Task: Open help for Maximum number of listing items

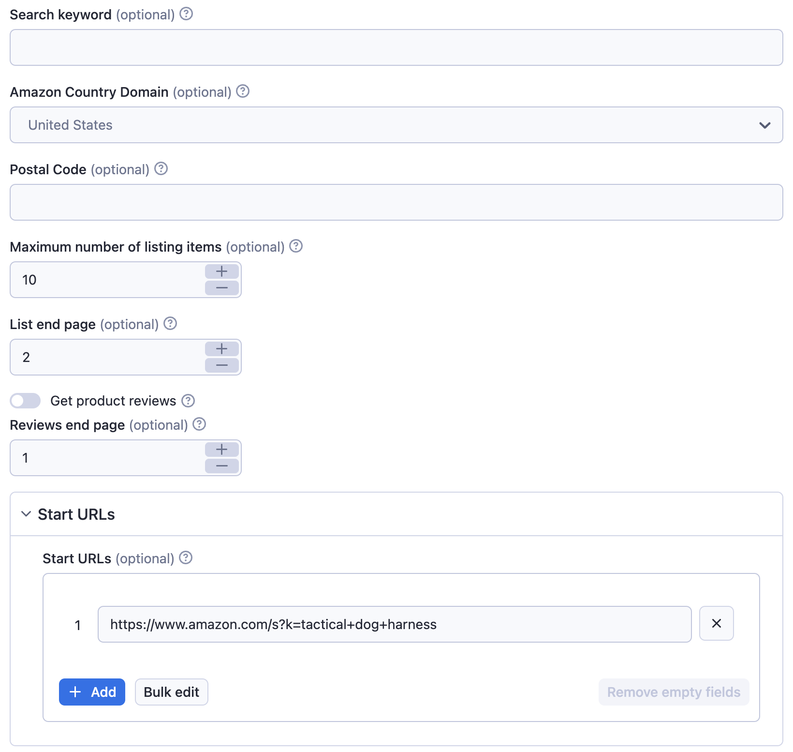Action: pos(296,246)
